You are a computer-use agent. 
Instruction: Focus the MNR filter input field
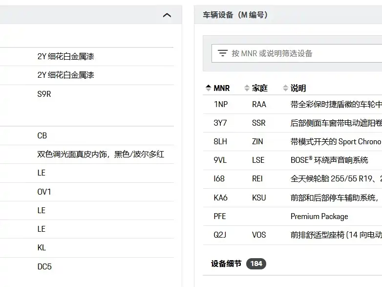pyautogui.click(x=303, y=53)
